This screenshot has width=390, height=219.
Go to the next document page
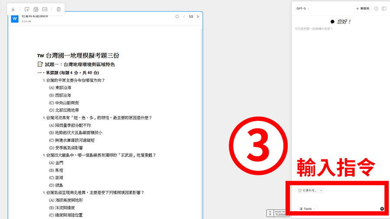point(198,17)
